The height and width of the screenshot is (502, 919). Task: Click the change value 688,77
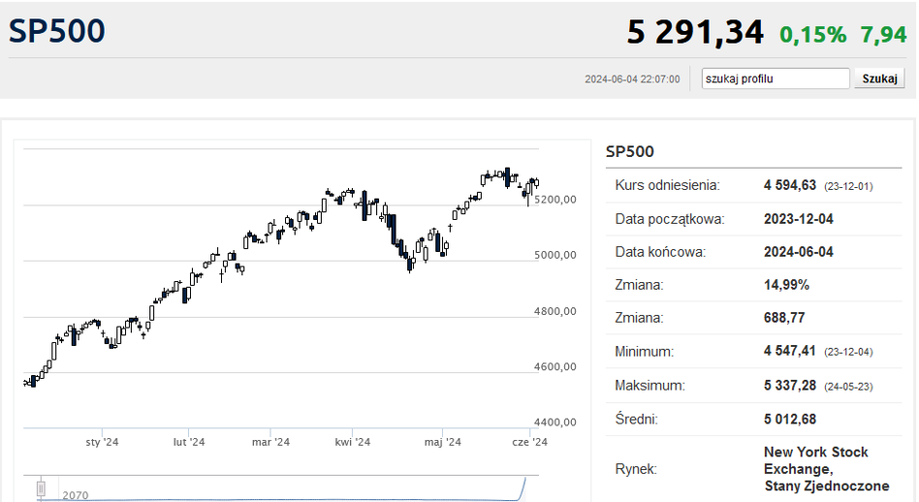784,318
